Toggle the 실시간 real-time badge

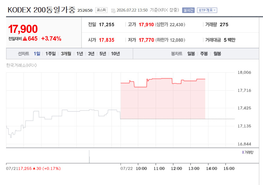[188, 10]
